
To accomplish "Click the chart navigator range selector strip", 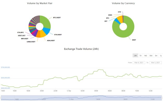I will coord(81,98).
